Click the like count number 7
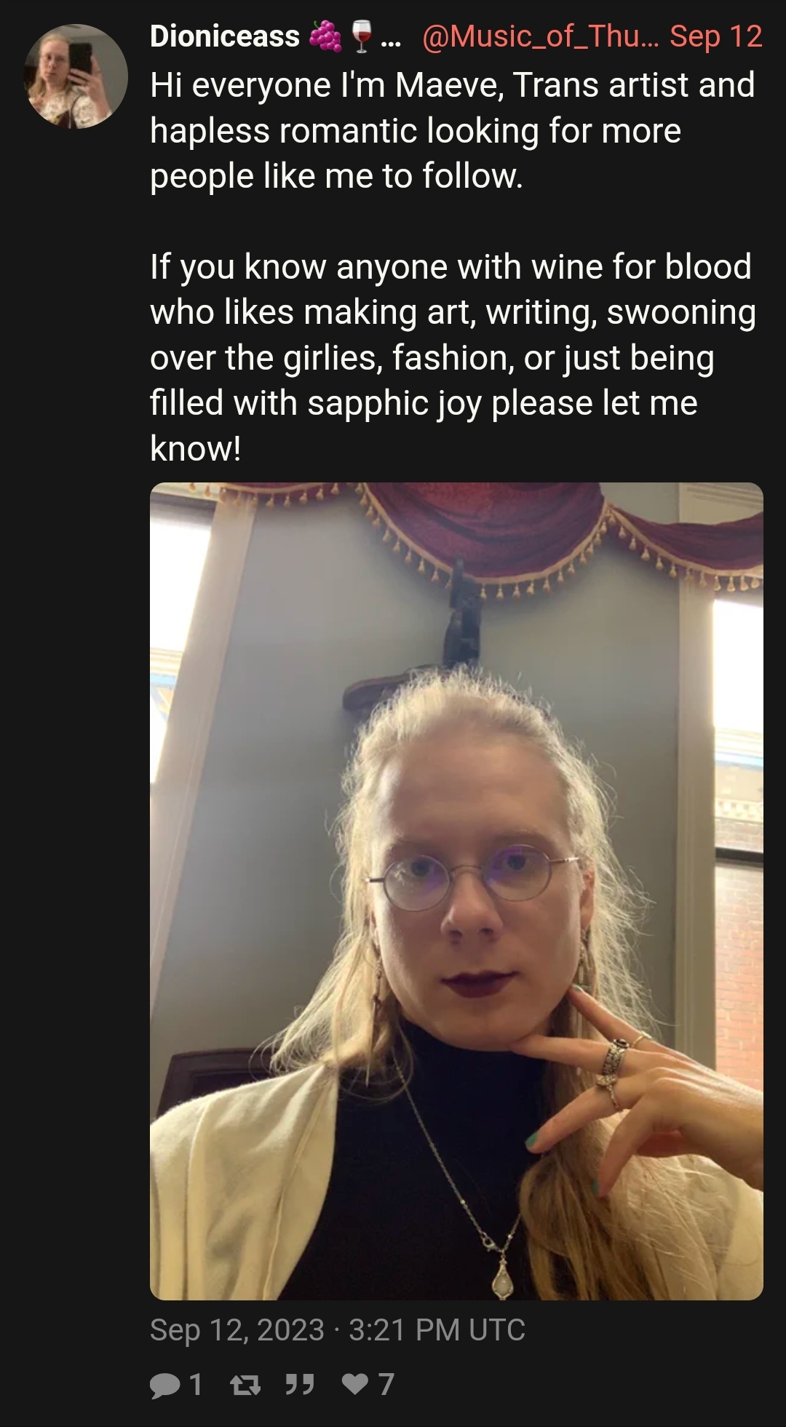 pyautogui.click(x=386, y=1384)
